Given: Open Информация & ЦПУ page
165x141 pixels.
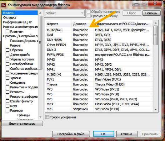Looking at the screenshot, I should point(17,22).
